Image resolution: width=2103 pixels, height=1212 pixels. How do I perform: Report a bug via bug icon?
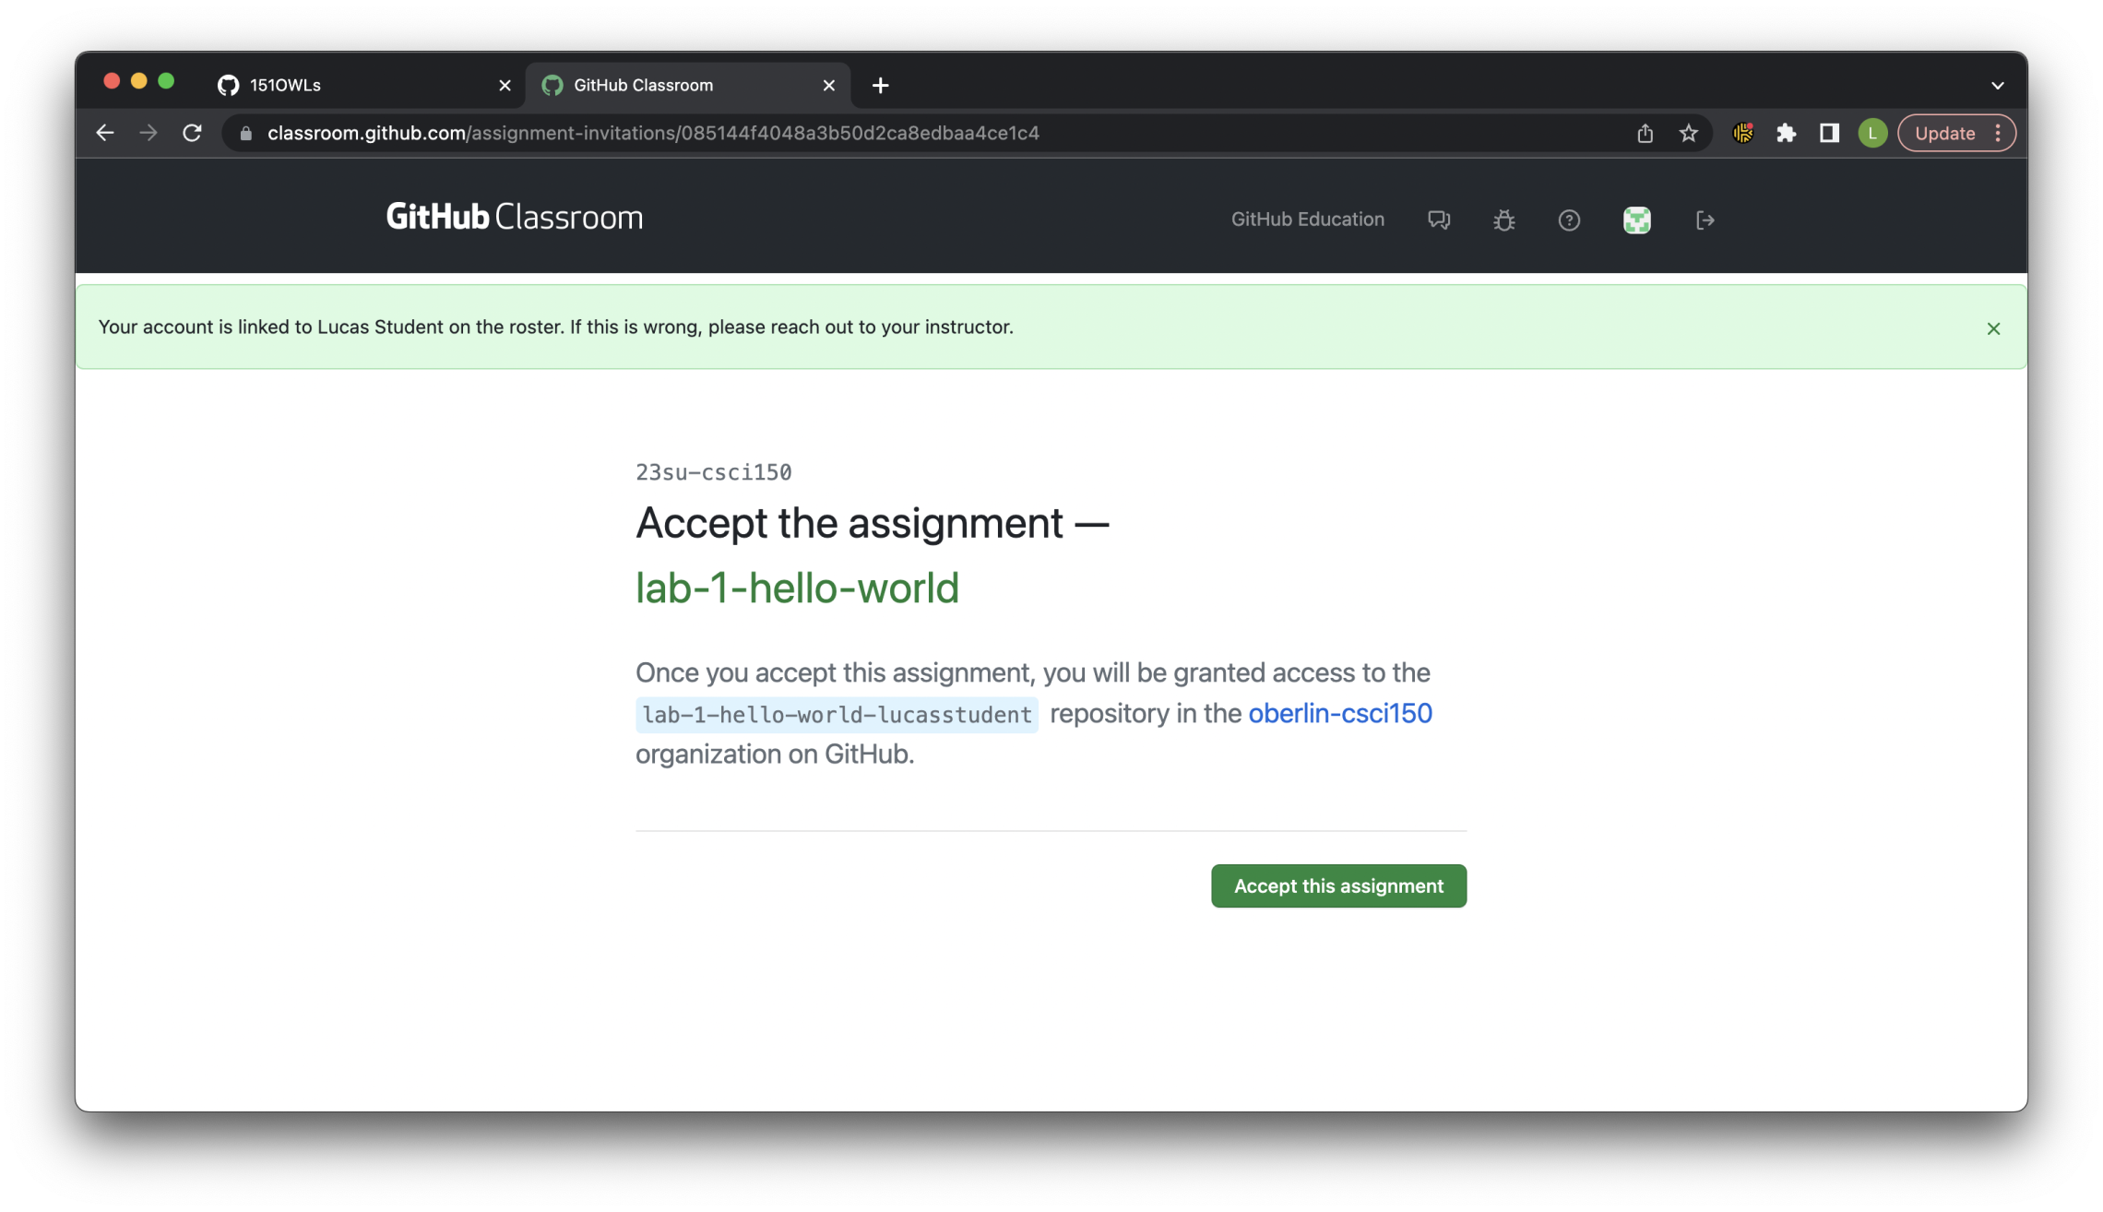coord(1504,220)
